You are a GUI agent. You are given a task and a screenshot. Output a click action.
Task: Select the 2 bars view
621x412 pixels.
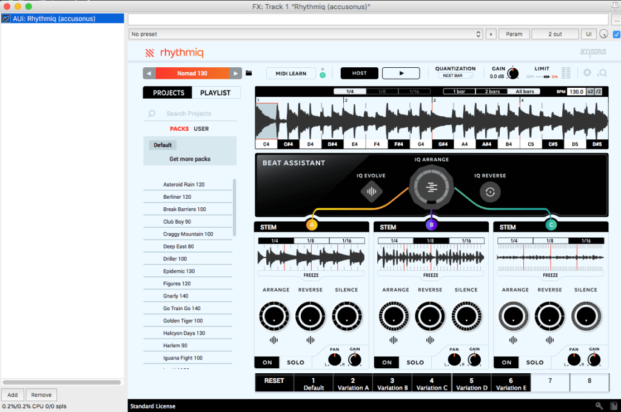pyautogui.click(x=492, y=91)
